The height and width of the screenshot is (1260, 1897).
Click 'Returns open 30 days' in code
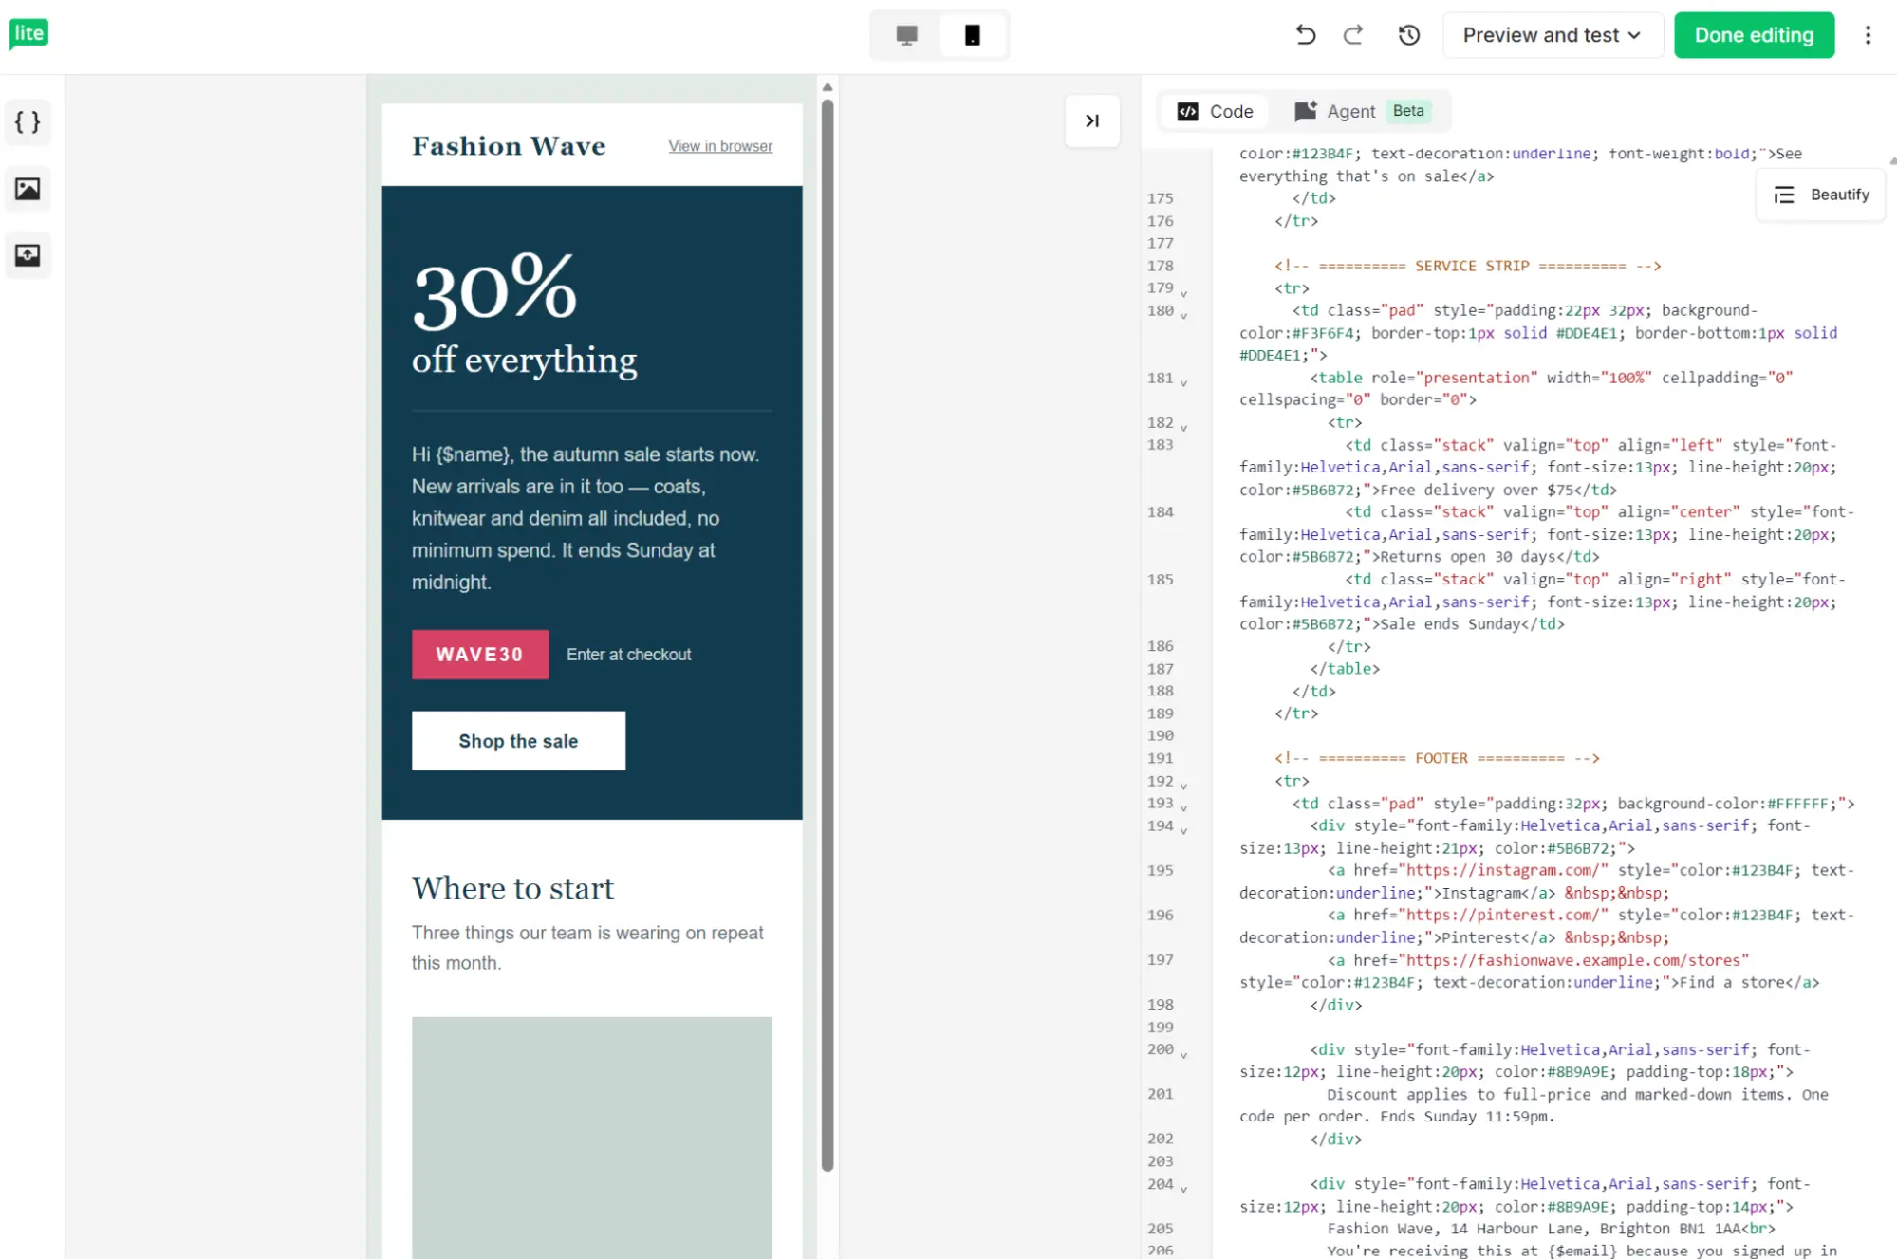tap(1466, 557)
